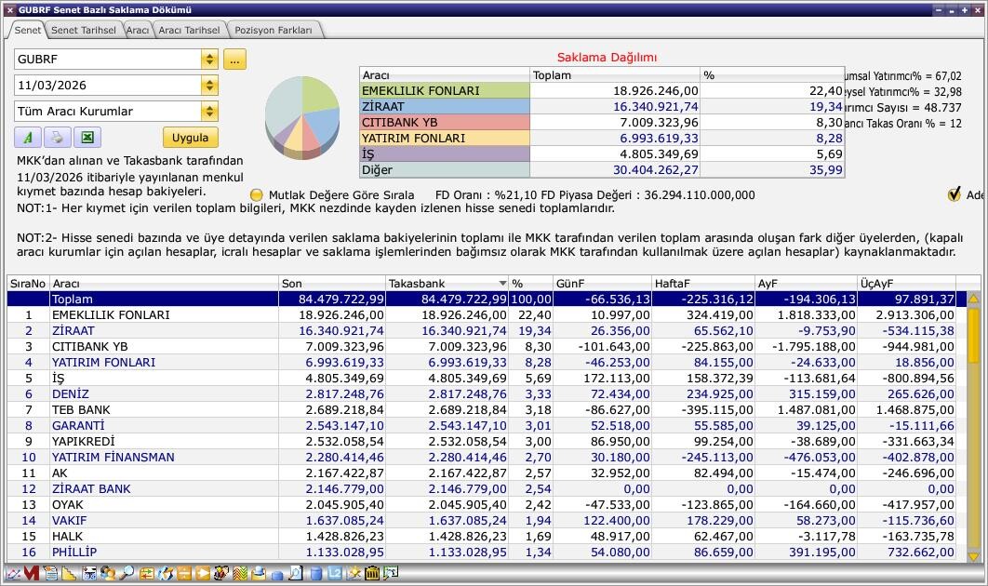Open the GUBRF symbol dropdown

click(x=209, y=60)
